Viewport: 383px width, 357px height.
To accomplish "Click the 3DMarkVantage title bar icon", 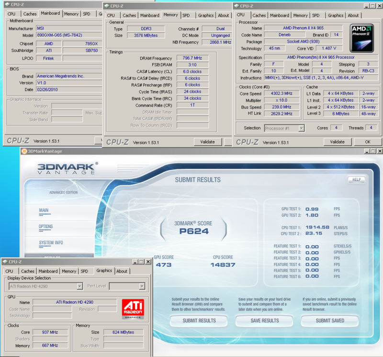I will coord(23,152).
